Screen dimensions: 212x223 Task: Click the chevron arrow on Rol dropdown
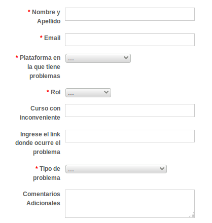click(x=106, y=92)
